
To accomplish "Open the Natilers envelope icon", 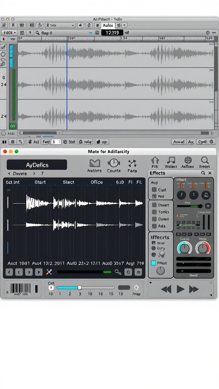I will point(94,163).
